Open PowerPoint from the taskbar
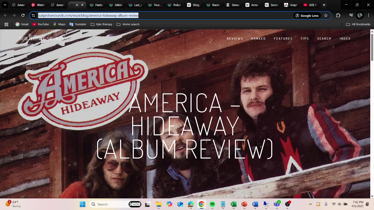The height and width of the screenshot is (210, 374). pyautogui.click(x=244, y=204)
